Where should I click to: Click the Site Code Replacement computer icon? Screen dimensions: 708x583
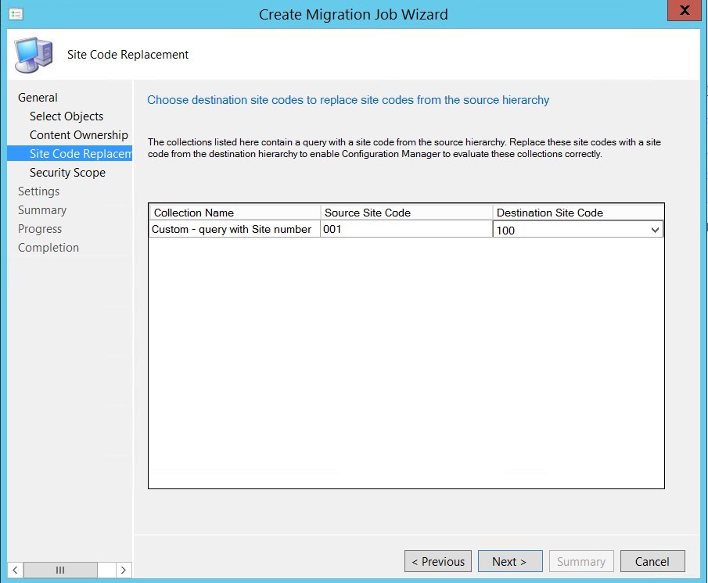32,55
